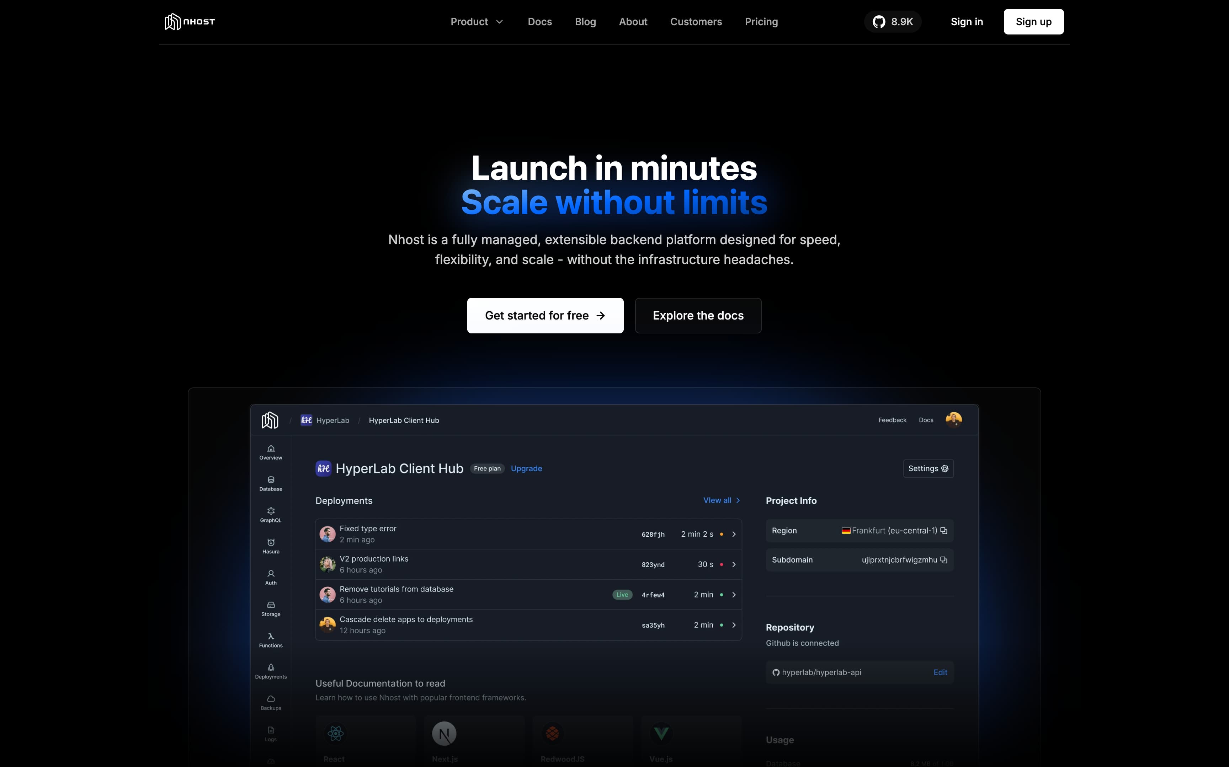This screenshot has height=767, width=1229.
Task: Click the user avatar in dashboard header
Action: tap(953, 419)
